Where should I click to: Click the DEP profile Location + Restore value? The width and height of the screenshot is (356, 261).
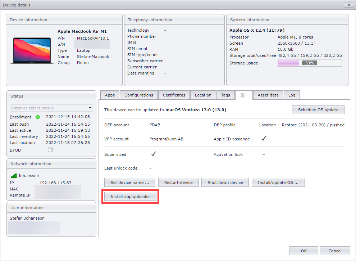[x=302, y=125]
